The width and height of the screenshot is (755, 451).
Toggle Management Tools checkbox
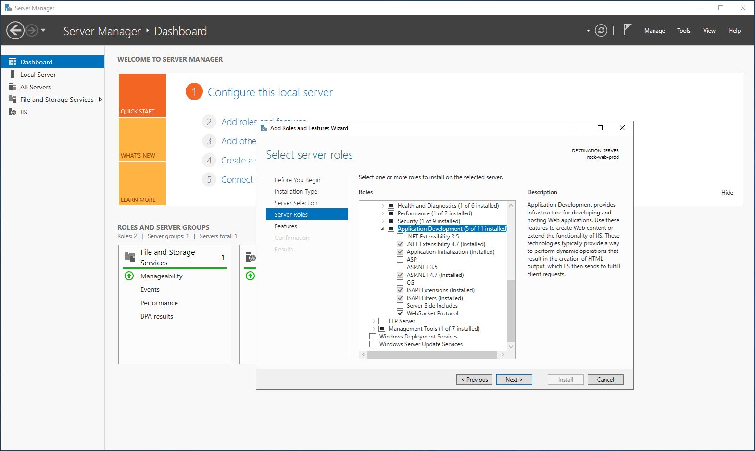(x=382, y=329)
